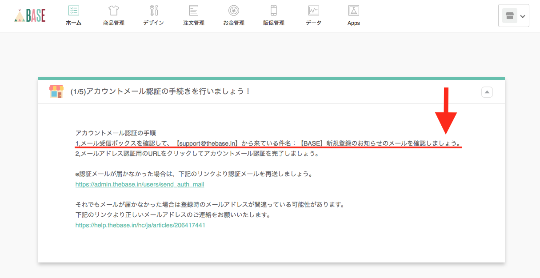Image resolution: width=540 pixels, height=278 pixels.
Task: Click the underlined step 1 instruction text
Action: tap(268, 143)
